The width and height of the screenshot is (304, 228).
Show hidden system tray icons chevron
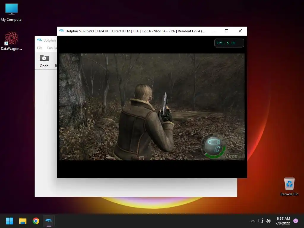pos(252,221)
